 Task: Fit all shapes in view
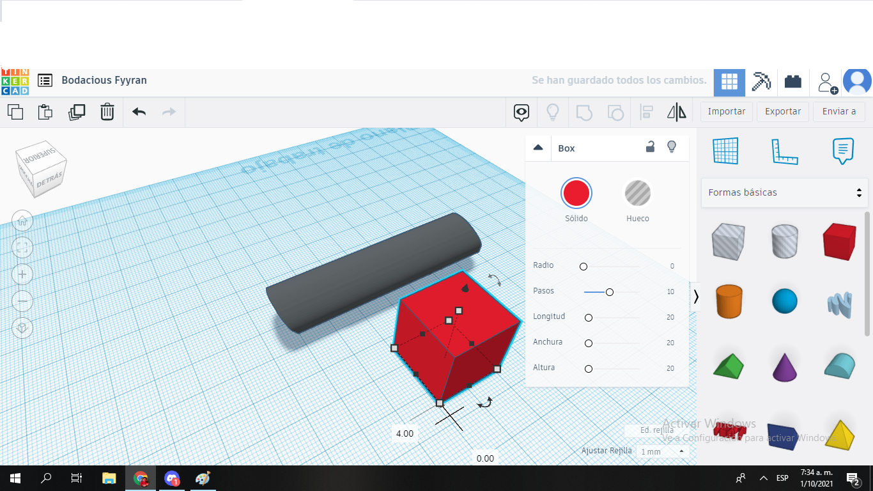point(22,247)
